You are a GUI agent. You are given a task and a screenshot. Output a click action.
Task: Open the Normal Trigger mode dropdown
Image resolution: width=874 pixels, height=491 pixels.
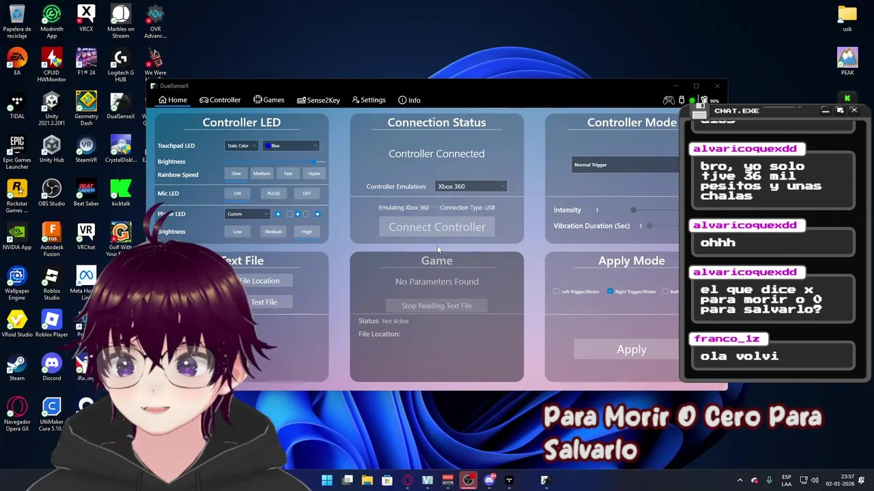pos(625,164)
